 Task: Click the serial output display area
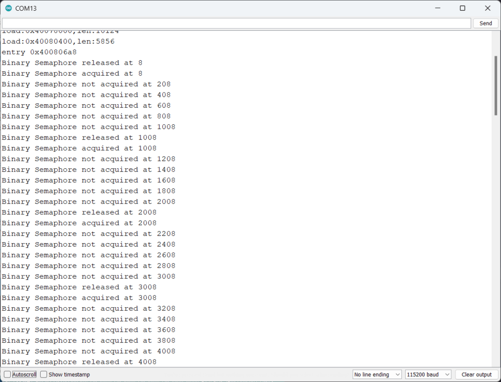[x=245, y=196]
